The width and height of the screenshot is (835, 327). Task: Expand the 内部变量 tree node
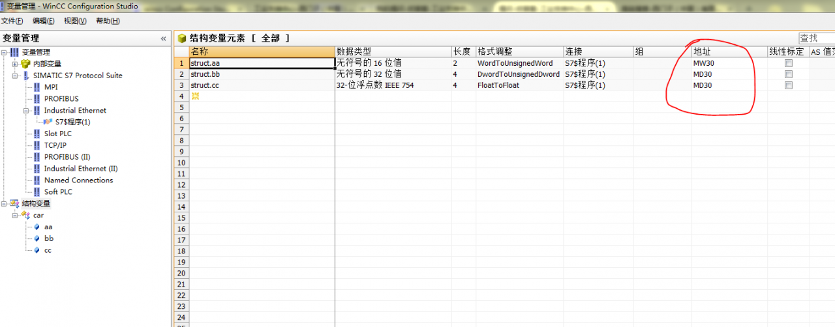pos(15,64)
